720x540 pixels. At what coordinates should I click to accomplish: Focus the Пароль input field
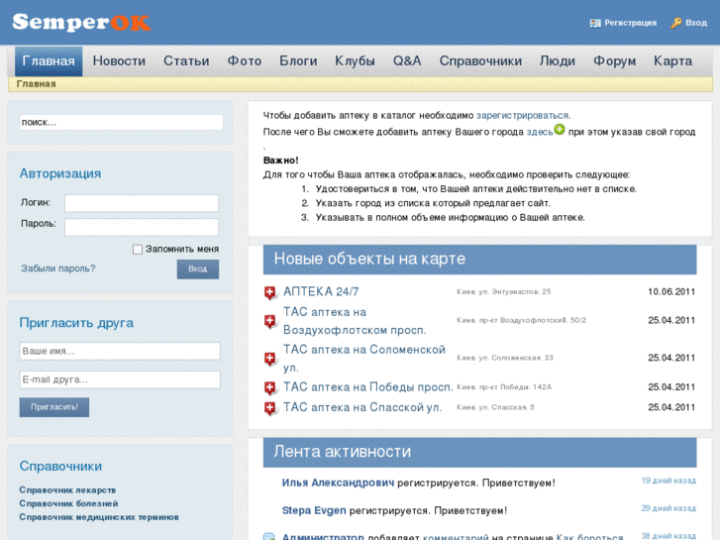142,227
